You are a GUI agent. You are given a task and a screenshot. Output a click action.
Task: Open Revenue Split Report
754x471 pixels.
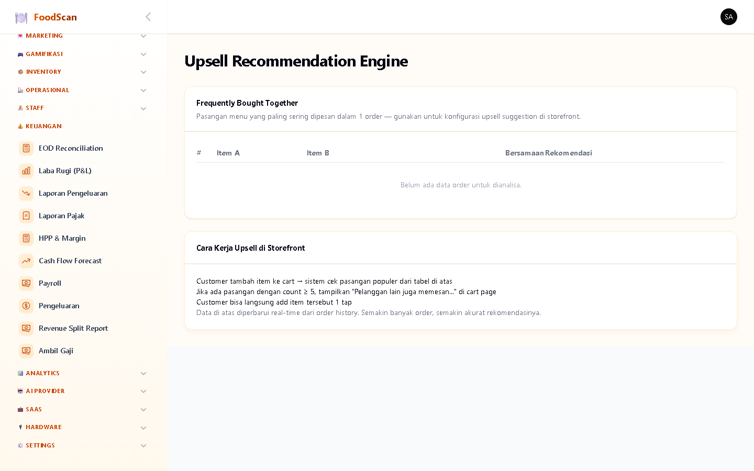(84, 328)
